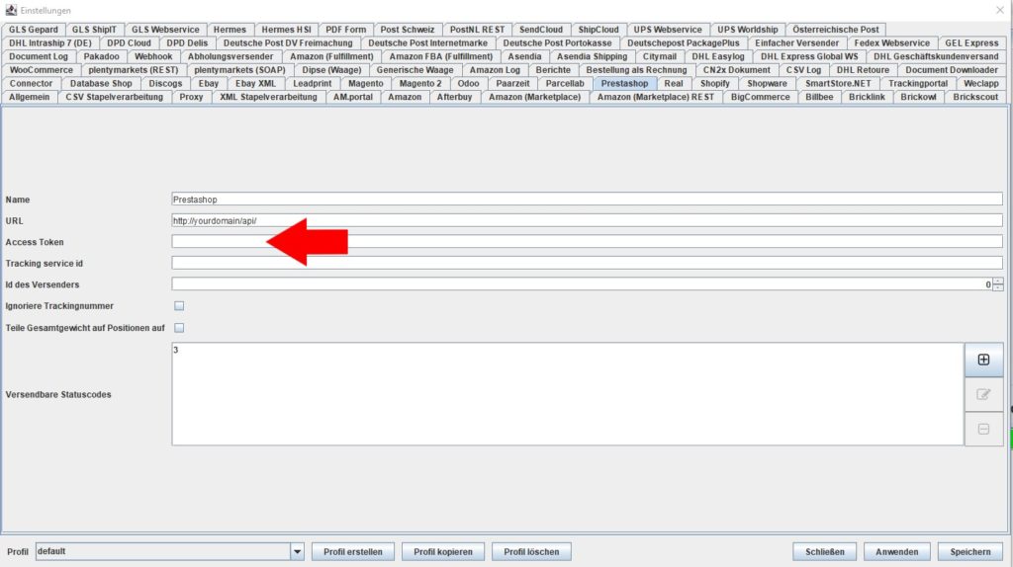Save settings with Speichern button
The width and height of the screenshot is (1013, 567).
point(969,551)
